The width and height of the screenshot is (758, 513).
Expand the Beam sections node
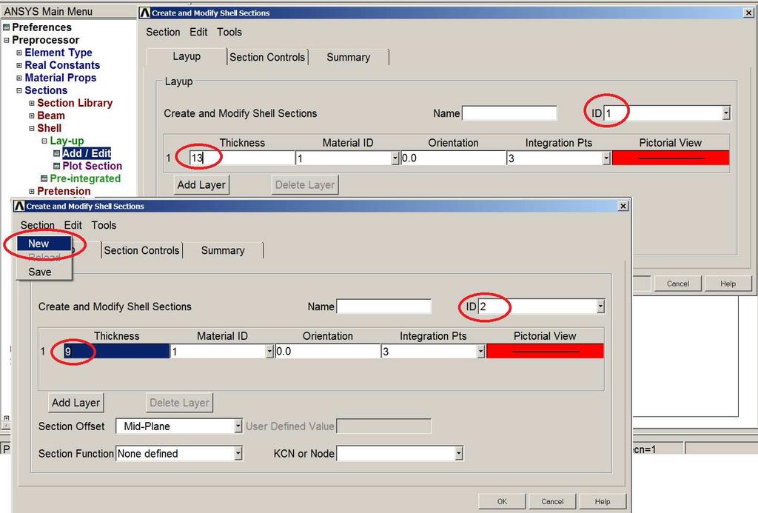[x=31, y=115]
